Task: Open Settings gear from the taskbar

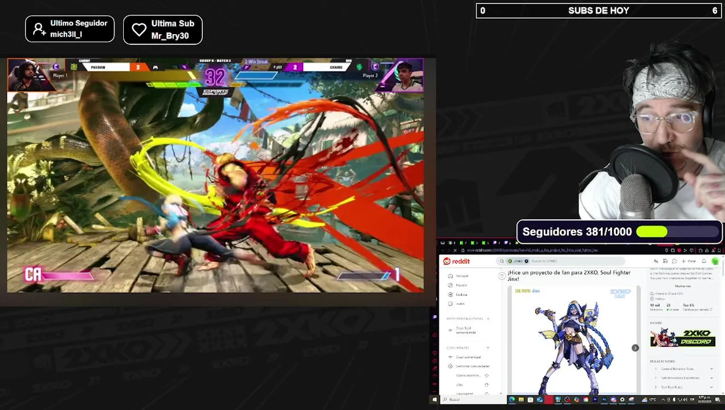Action: [x=622, y=400]
